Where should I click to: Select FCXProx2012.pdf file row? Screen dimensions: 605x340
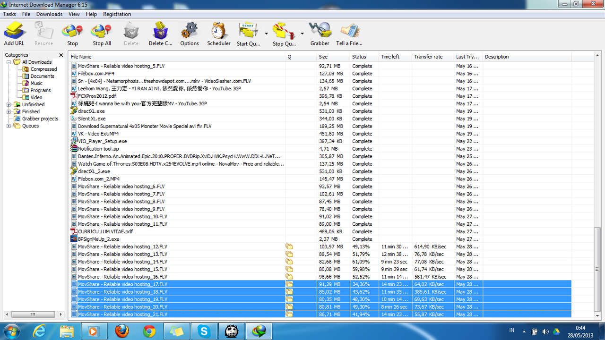[x=320, y=96]
